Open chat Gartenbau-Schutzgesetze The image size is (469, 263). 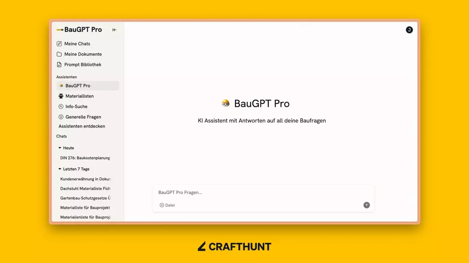pos(85,198)
